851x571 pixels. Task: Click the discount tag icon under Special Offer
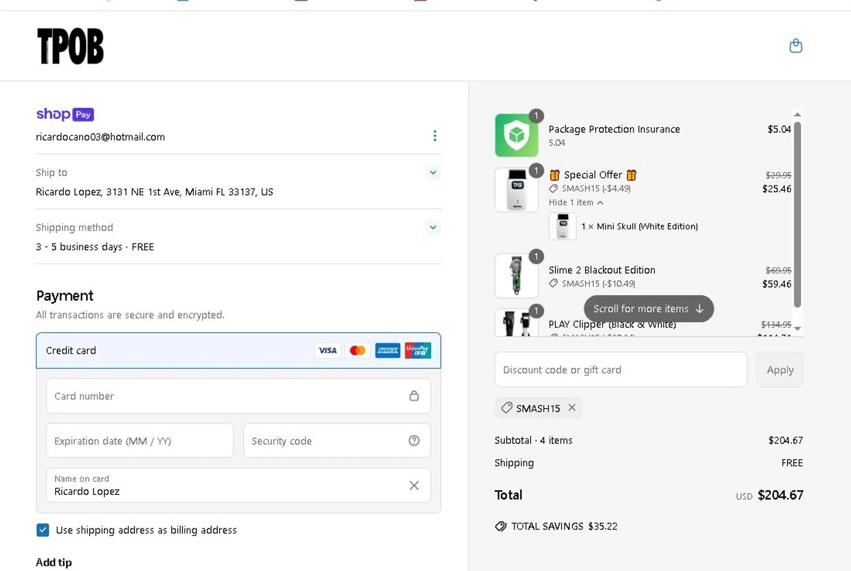553,188
